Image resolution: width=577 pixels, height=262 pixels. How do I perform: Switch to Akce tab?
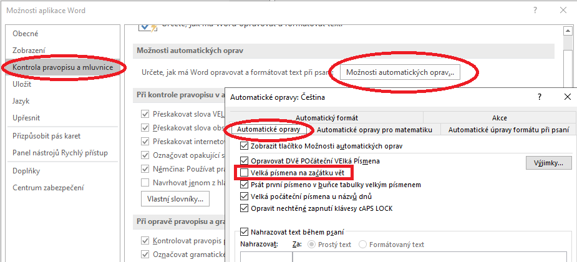pyautogui.click(x=499, y=118)
